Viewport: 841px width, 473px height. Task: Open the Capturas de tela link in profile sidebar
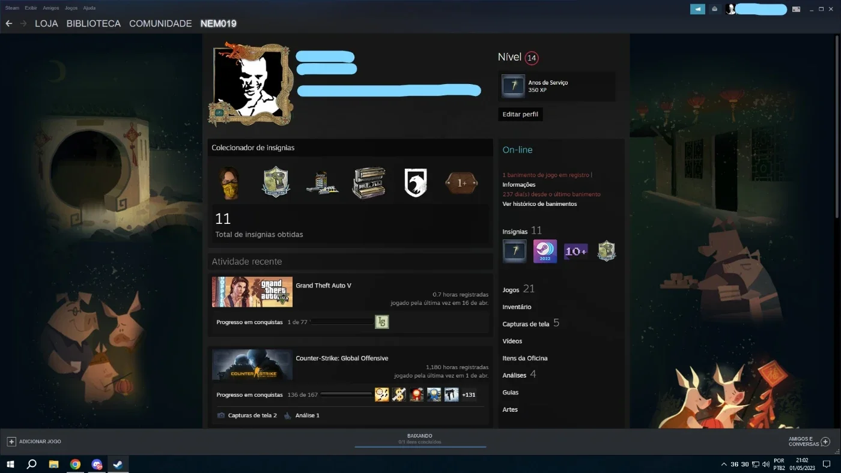[526, 324]
